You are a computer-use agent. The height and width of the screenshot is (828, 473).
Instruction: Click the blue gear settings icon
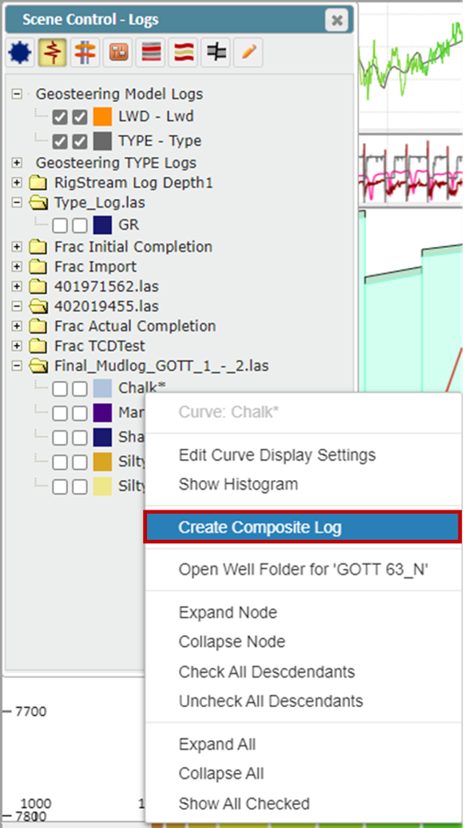(x=20, y=52)
